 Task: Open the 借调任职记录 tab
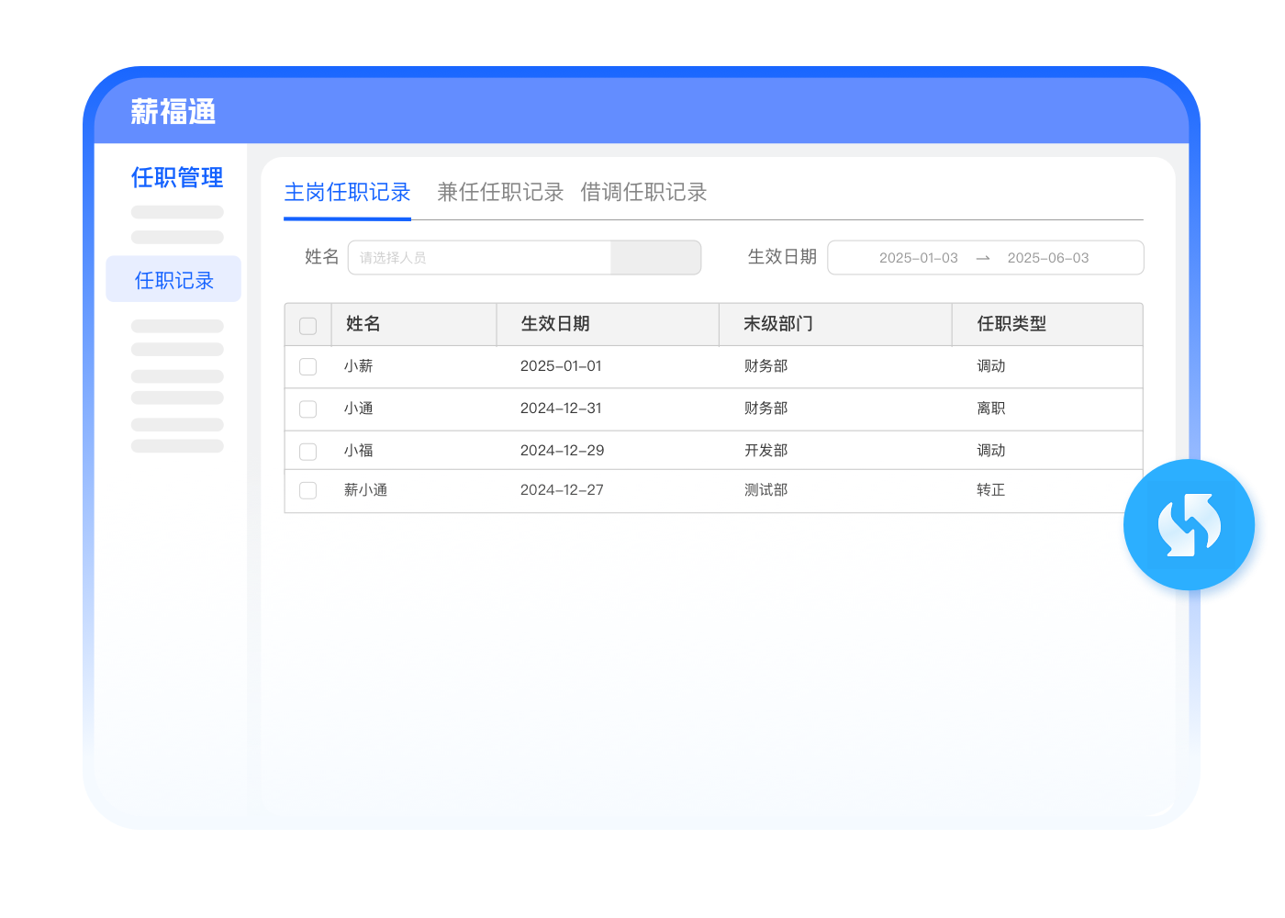643,192
